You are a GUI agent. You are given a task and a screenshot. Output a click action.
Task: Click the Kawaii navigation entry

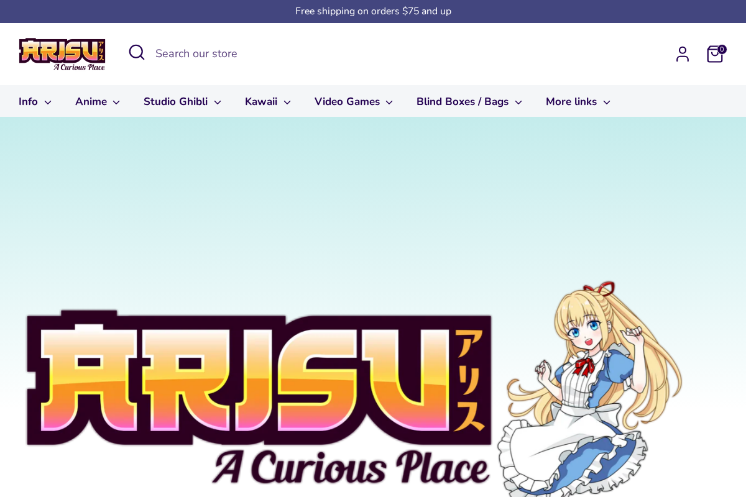pos(261,101)
